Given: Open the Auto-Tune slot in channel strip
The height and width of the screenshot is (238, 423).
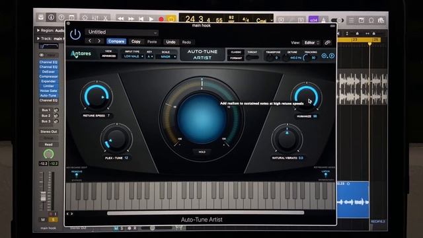Looking at the screenshot, I should click(48, 95).
